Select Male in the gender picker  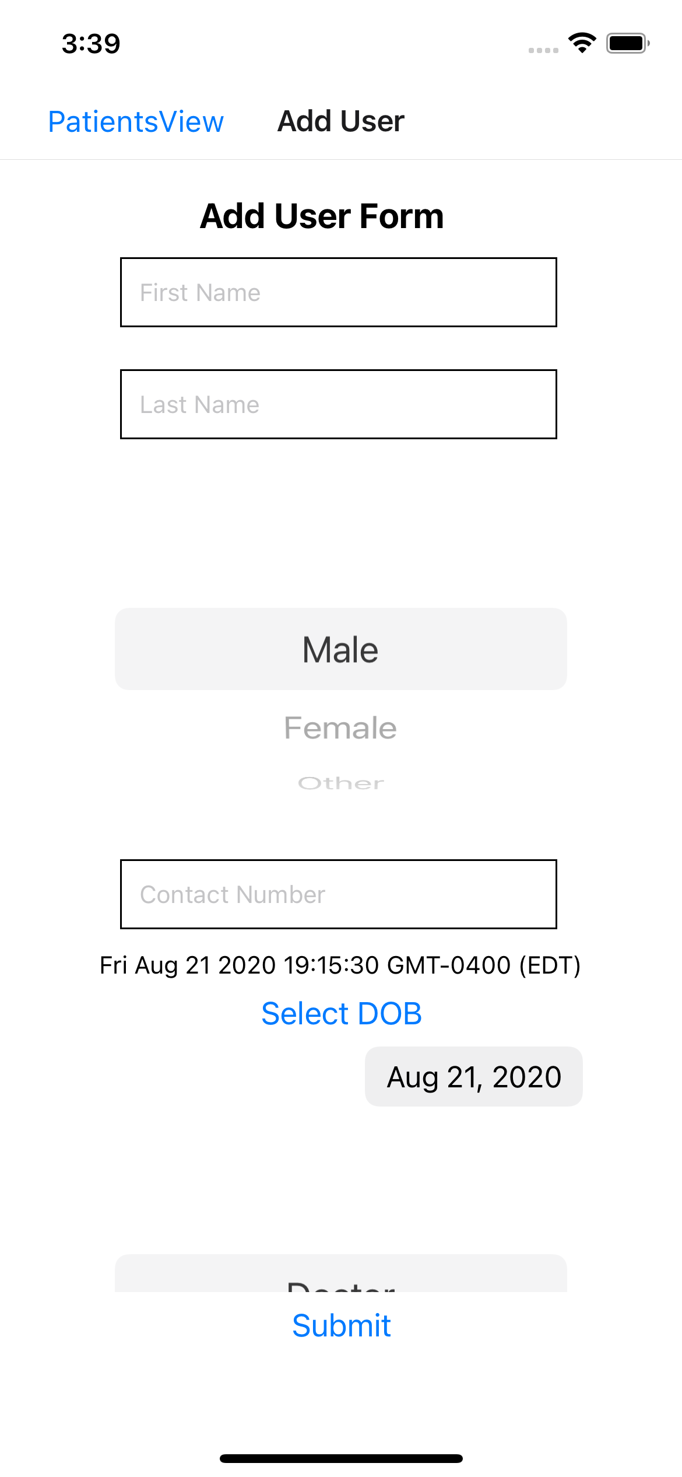(340, 649)
